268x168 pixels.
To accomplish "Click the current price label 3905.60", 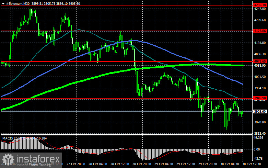I will coord(260,111).
